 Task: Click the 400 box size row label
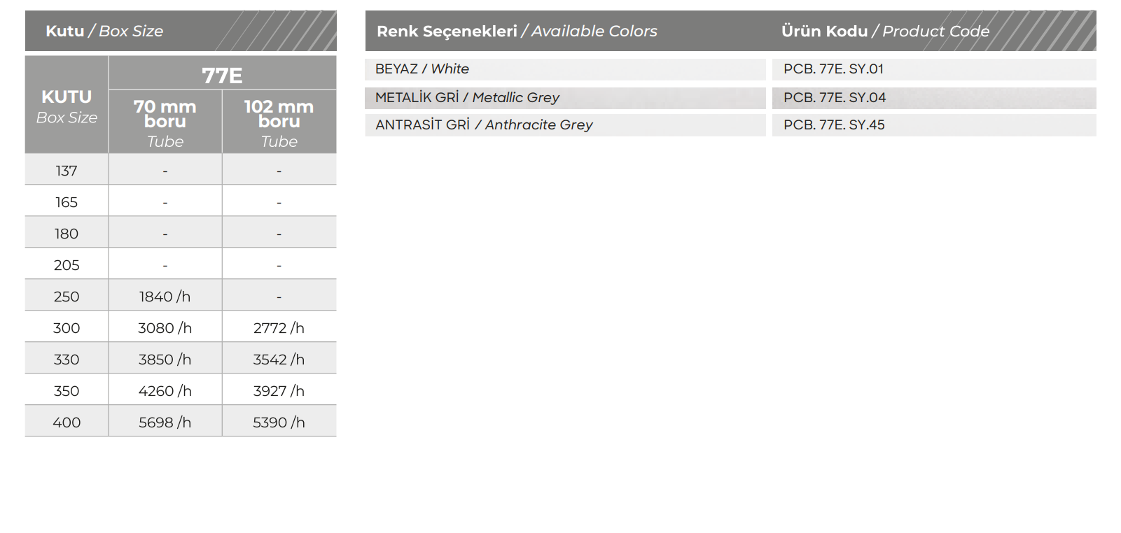tap(67, 422)
